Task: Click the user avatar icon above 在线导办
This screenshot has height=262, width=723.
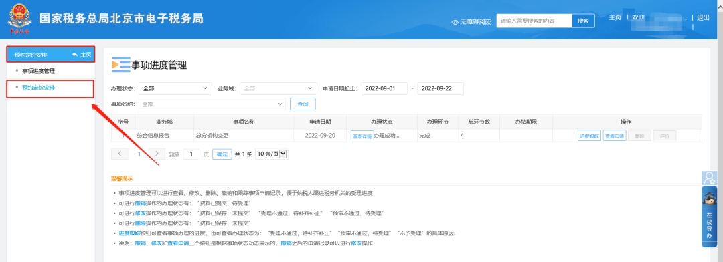Action: 709,178
